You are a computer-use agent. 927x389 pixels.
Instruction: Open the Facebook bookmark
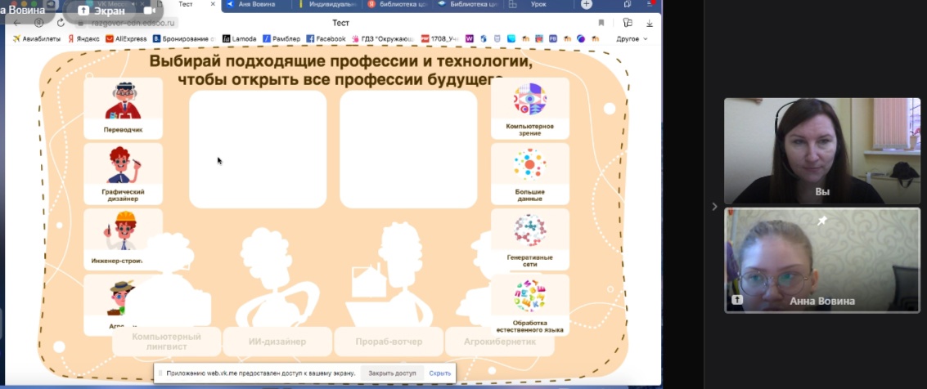pos(326,39)
